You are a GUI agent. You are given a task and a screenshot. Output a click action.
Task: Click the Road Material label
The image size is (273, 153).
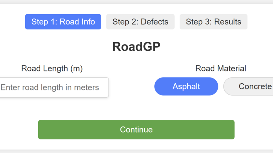pos(220,68)
